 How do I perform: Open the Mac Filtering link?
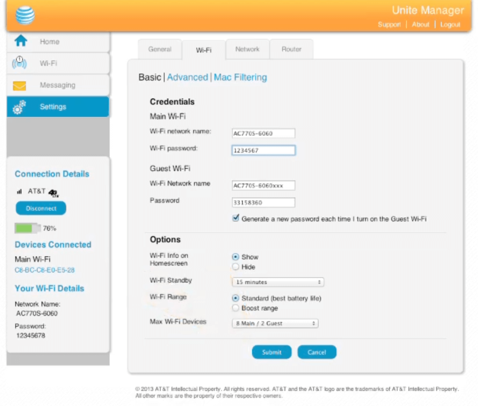tap(240, 77)
